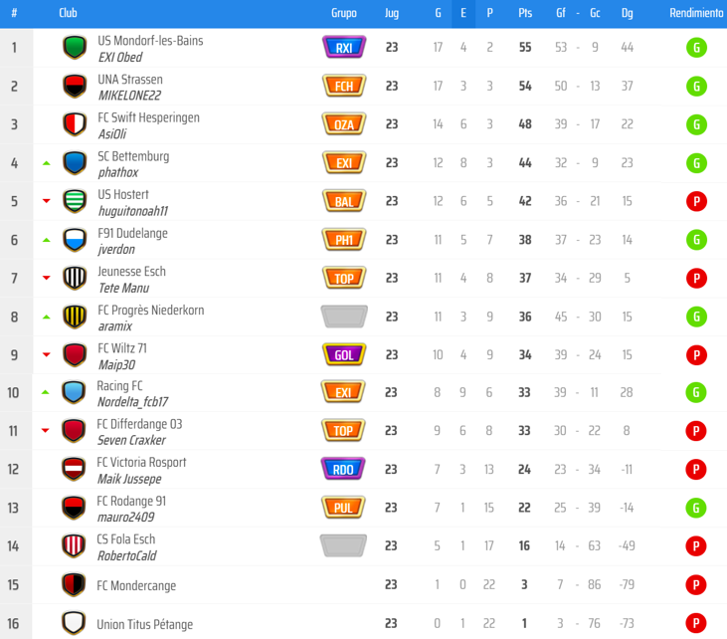The image size is (727, 639).
Task: Open manager MIKELONE22 profile
Action: tap(129, 96)
